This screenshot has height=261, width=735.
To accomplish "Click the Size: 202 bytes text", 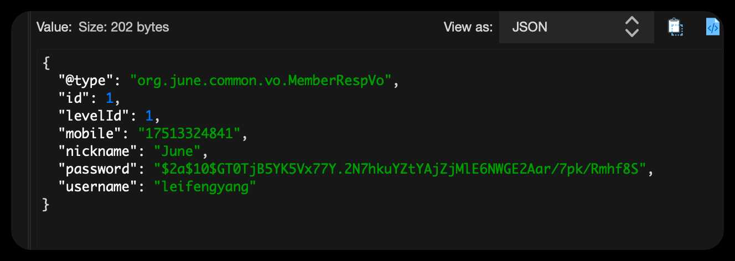I will (x=124, y=27).
